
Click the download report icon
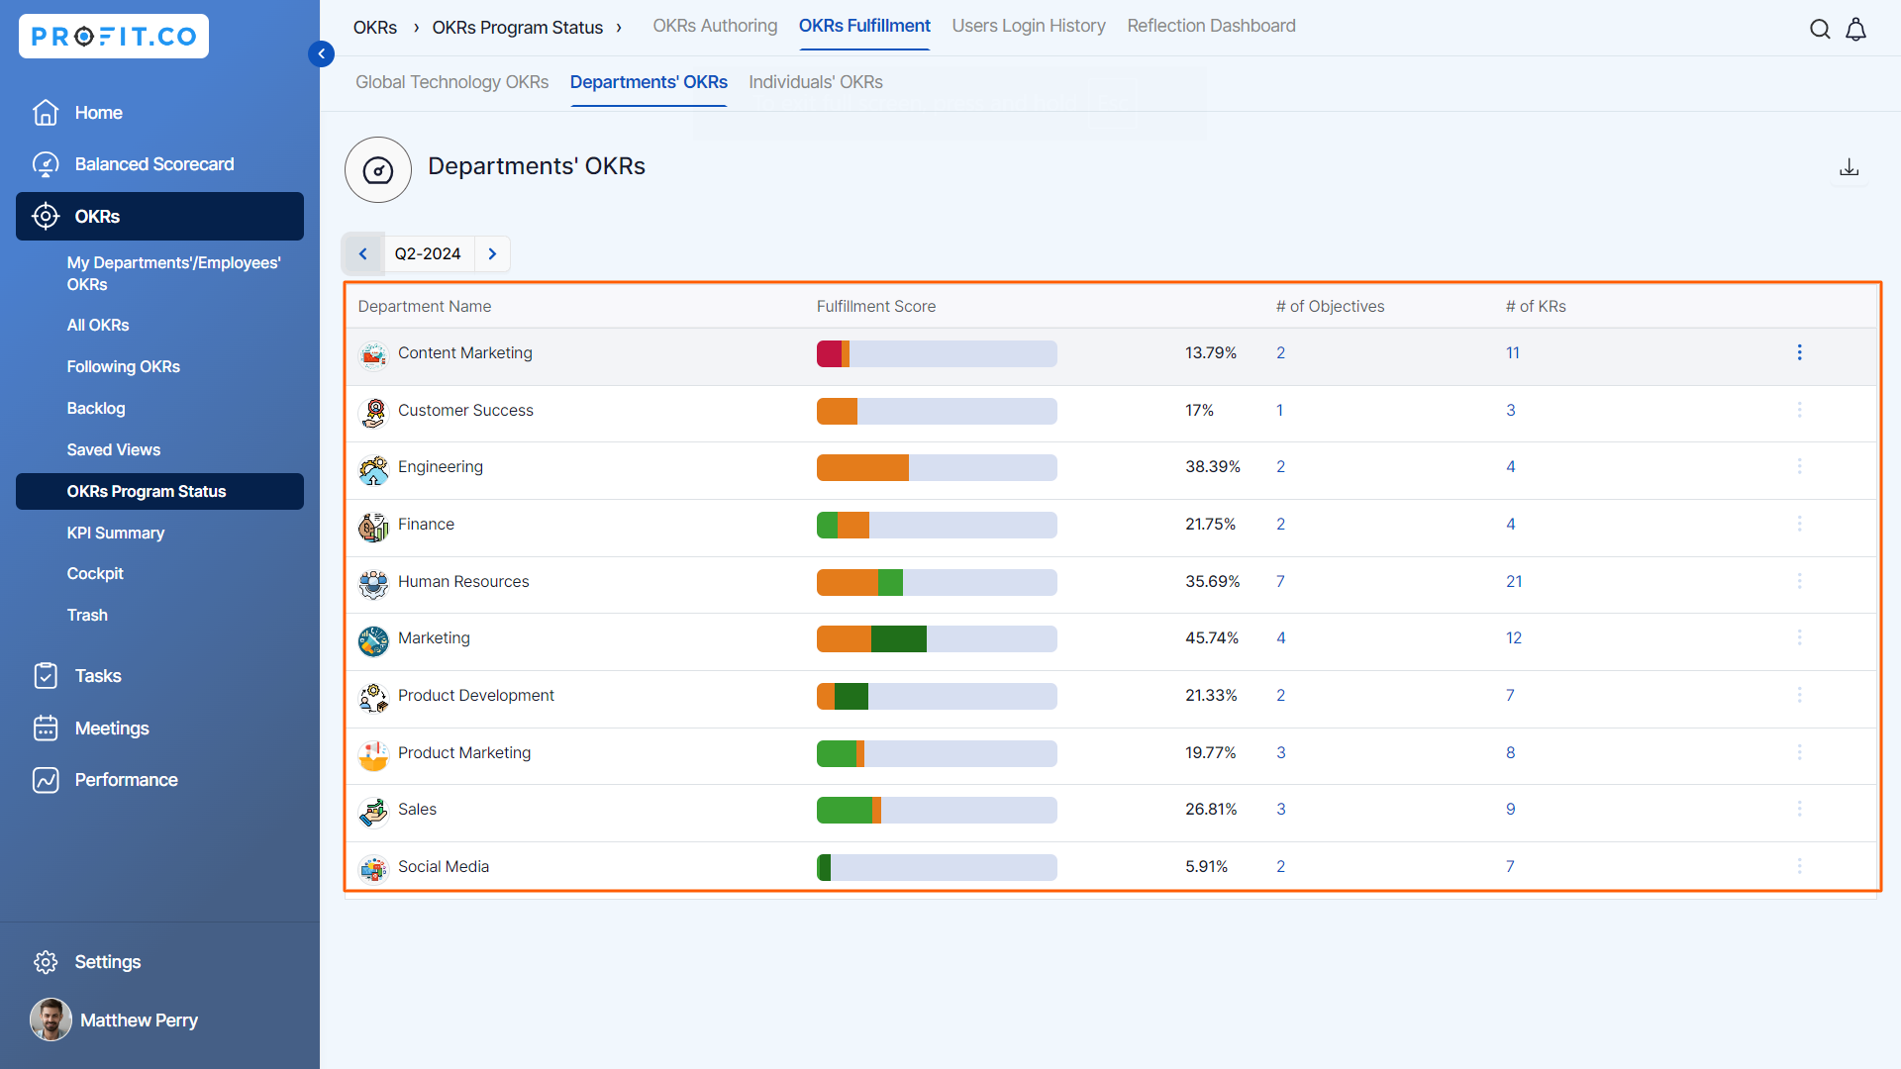coord(1849,167)
